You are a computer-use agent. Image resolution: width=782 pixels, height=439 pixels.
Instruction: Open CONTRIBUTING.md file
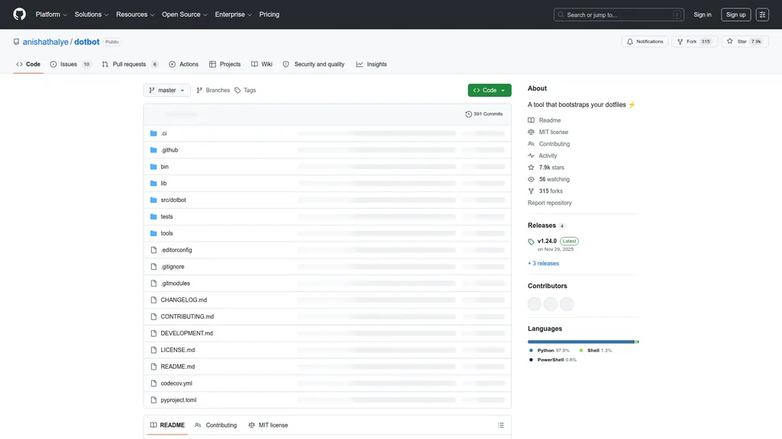[187, 316]
